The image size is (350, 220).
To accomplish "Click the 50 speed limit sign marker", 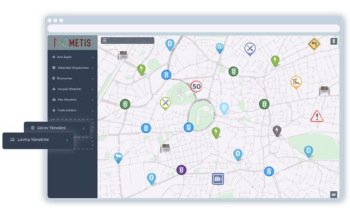I will (x=196, y=87).
